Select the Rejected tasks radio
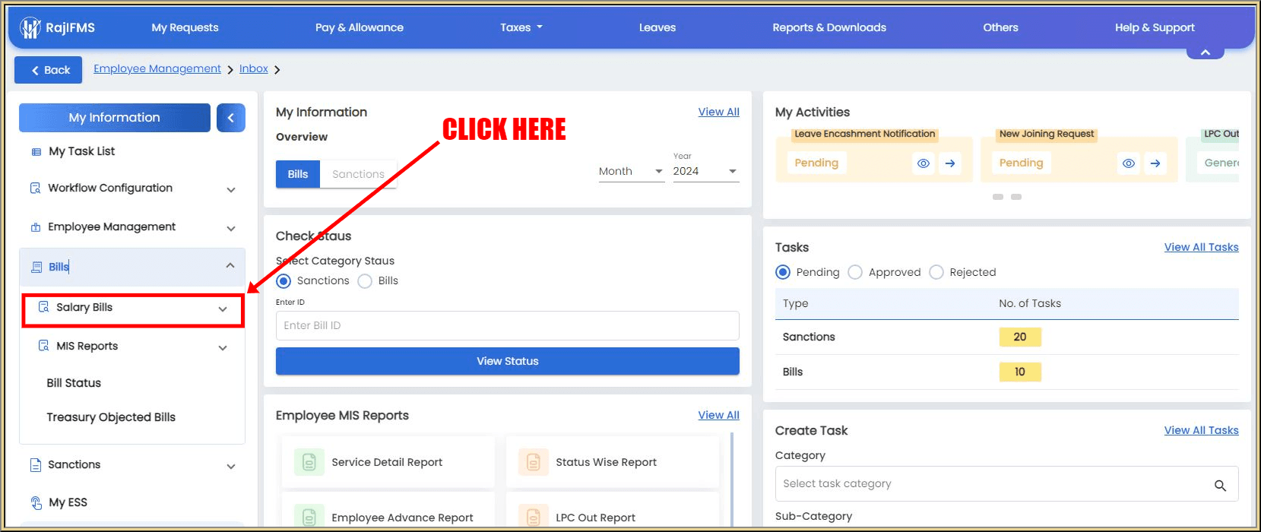The width and height of the screenshot is (1261, 532). pyautogui.click(x=936, y=272)
